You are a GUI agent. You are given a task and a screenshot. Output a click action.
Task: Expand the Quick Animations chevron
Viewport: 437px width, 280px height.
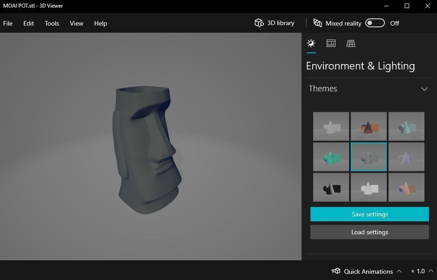(399, 271)
